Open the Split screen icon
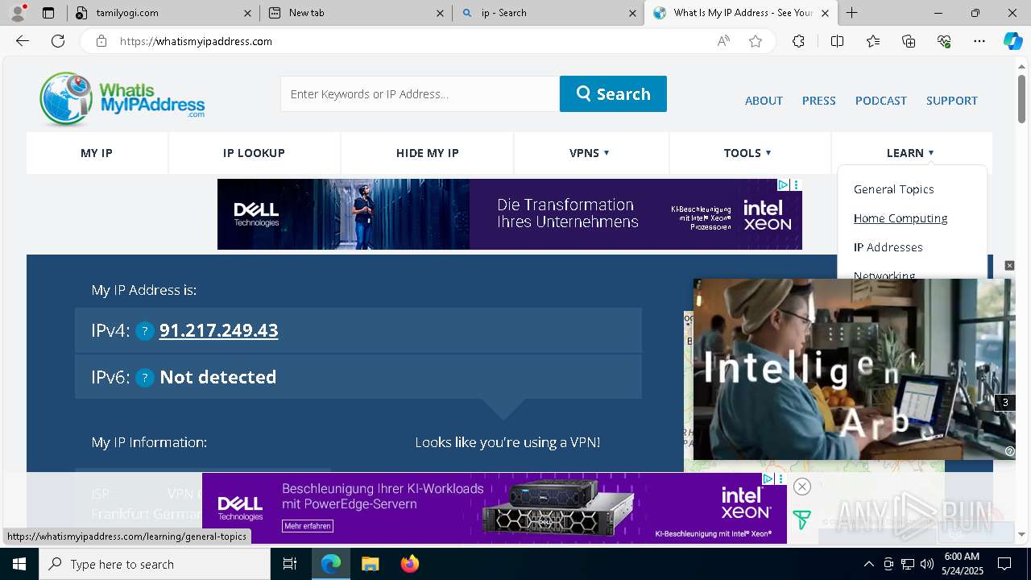 [837, 41]
